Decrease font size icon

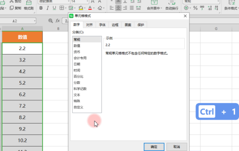100,2
